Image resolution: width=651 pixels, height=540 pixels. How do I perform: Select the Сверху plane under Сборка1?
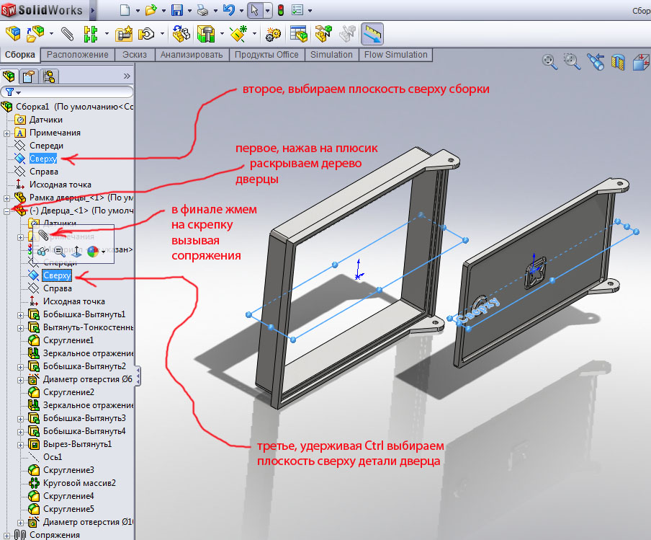coord(43,159)
